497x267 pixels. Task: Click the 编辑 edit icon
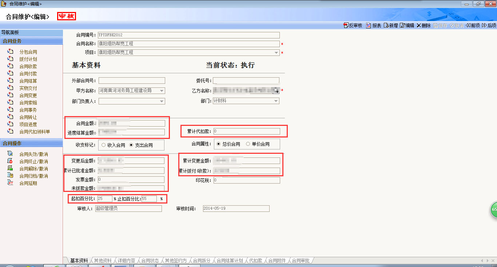[x=402, y=25]
